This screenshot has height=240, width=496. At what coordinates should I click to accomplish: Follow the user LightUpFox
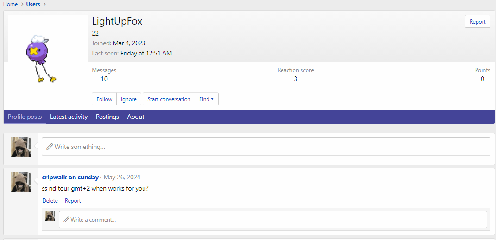[x=104, y=99]
